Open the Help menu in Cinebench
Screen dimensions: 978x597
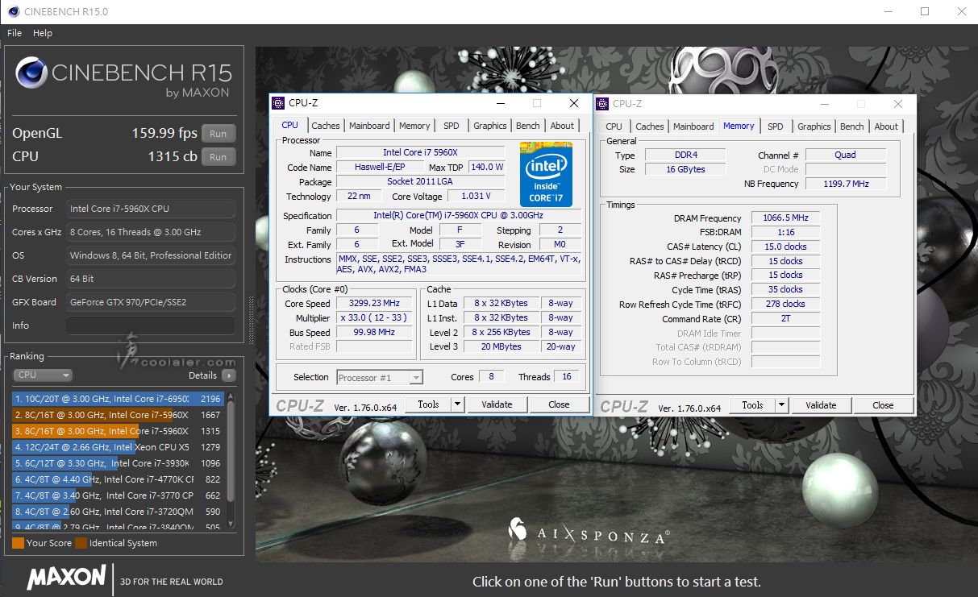[x=43, y=33]
